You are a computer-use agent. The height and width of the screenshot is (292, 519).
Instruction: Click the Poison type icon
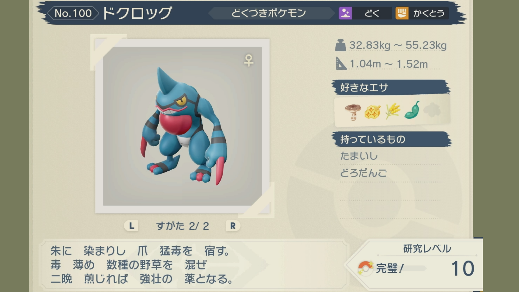pos(345,13)
